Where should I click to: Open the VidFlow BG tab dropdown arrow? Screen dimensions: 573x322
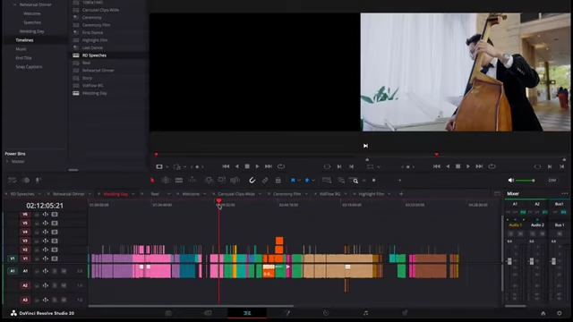[346, 194]
